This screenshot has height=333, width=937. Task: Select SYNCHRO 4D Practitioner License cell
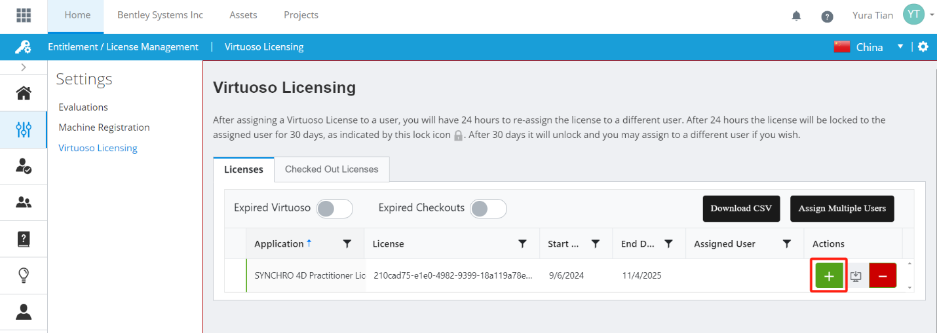305,275
